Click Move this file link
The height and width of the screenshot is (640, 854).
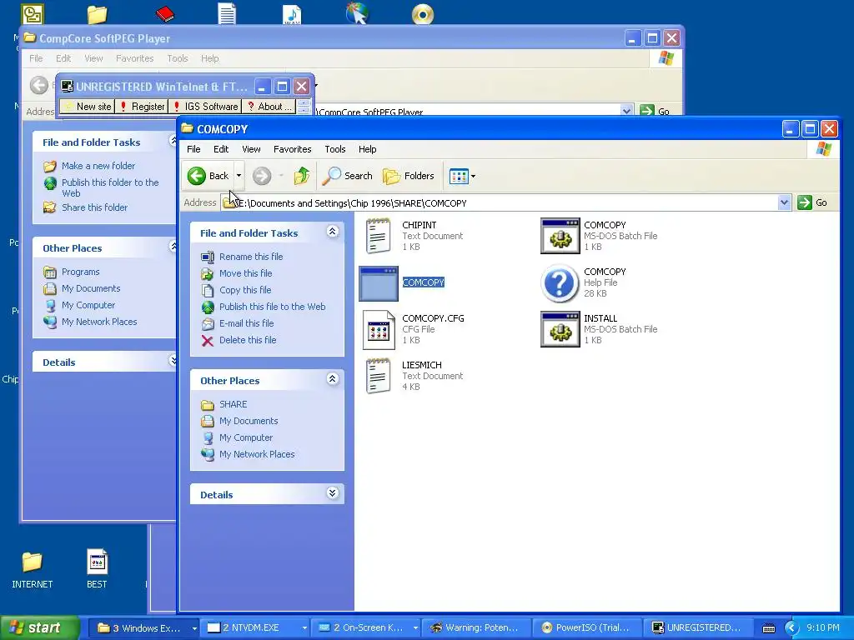pos(246,273)
